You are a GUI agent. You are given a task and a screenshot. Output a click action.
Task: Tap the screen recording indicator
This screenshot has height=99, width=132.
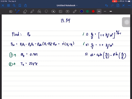(x=115, y=1)
